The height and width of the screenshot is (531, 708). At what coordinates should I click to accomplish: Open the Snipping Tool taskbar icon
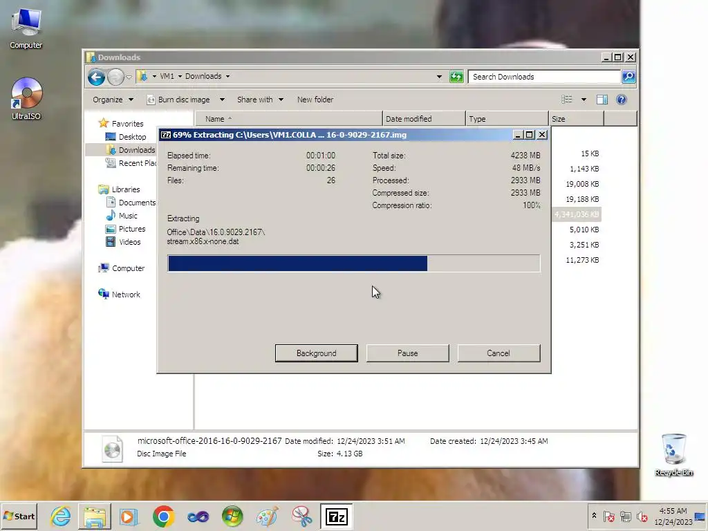[x=301, y=516]
